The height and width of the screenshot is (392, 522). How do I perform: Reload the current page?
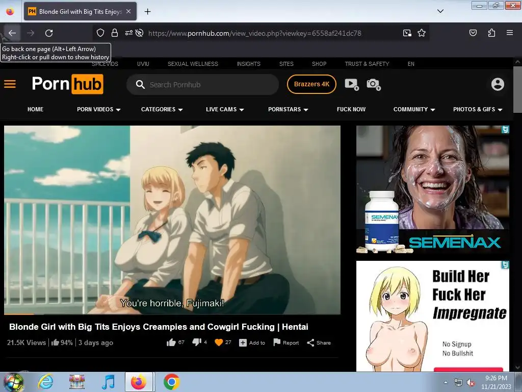pyautogui.click(x=49, y=33)
